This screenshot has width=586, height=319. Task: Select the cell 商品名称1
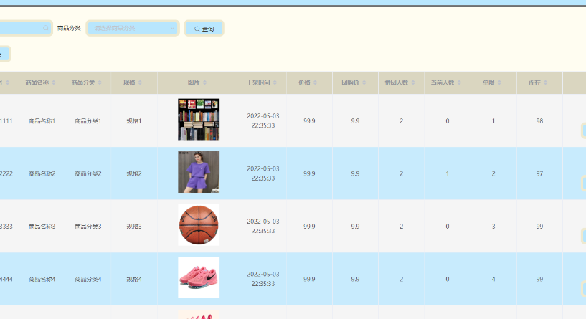[x=42, y=121]
